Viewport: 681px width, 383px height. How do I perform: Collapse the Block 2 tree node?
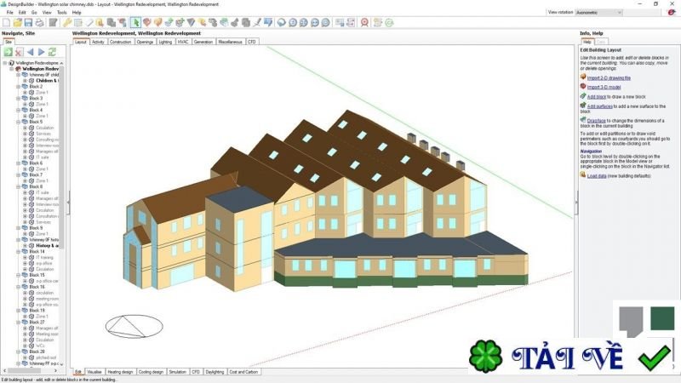click(x=18, y=87)
